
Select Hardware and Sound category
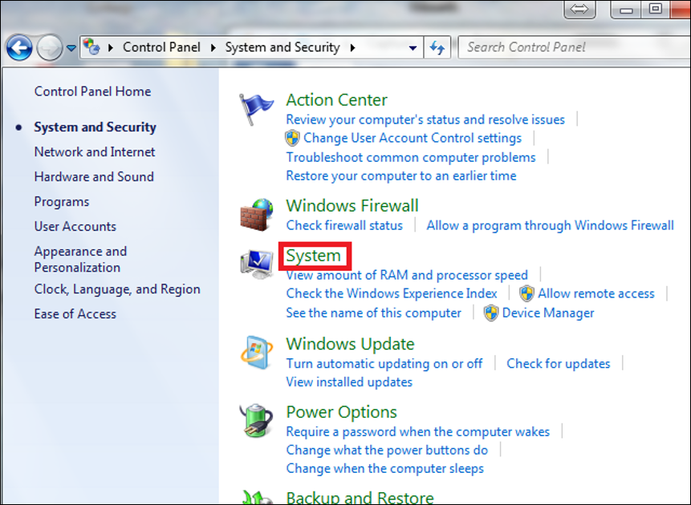pyautogui.click(x=94, y=176)
